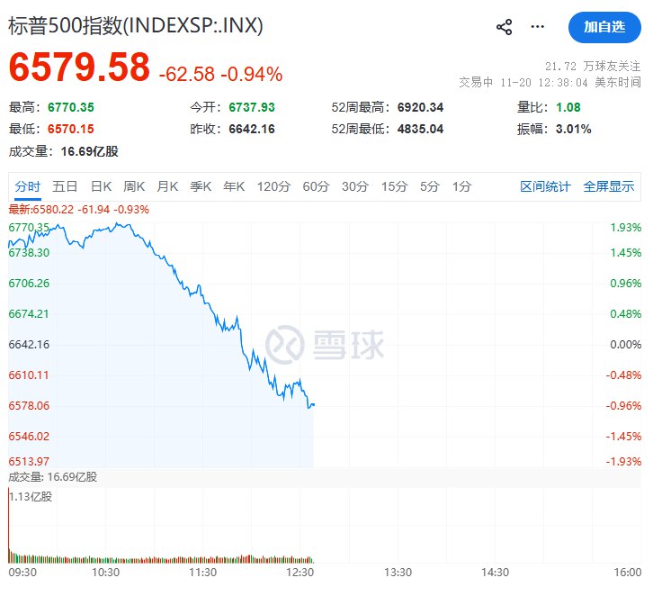Switch to the 五日 chart tab

(65, 186)
